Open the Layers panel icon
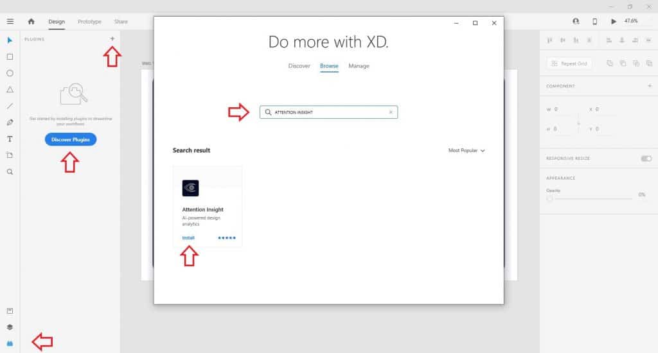The image size is (658, 353). pyautogui.click(x=10, y=327)
